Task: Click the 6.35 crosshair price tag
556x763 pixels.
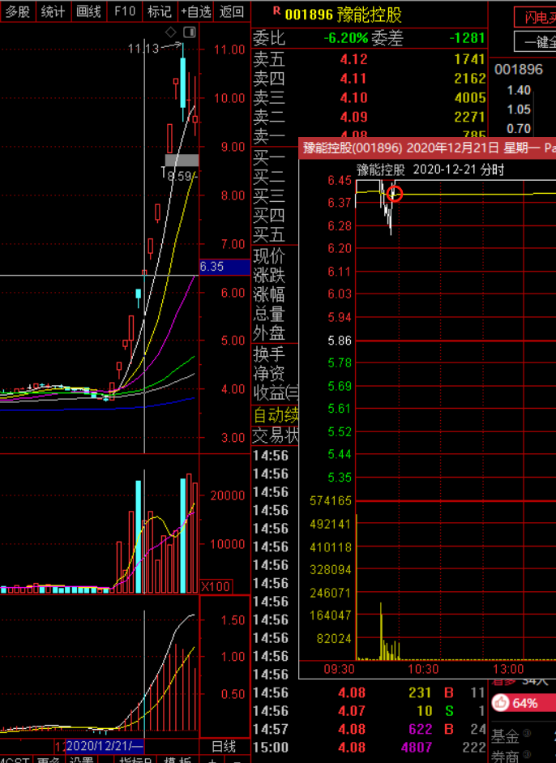Action: [x=225, y=267]
